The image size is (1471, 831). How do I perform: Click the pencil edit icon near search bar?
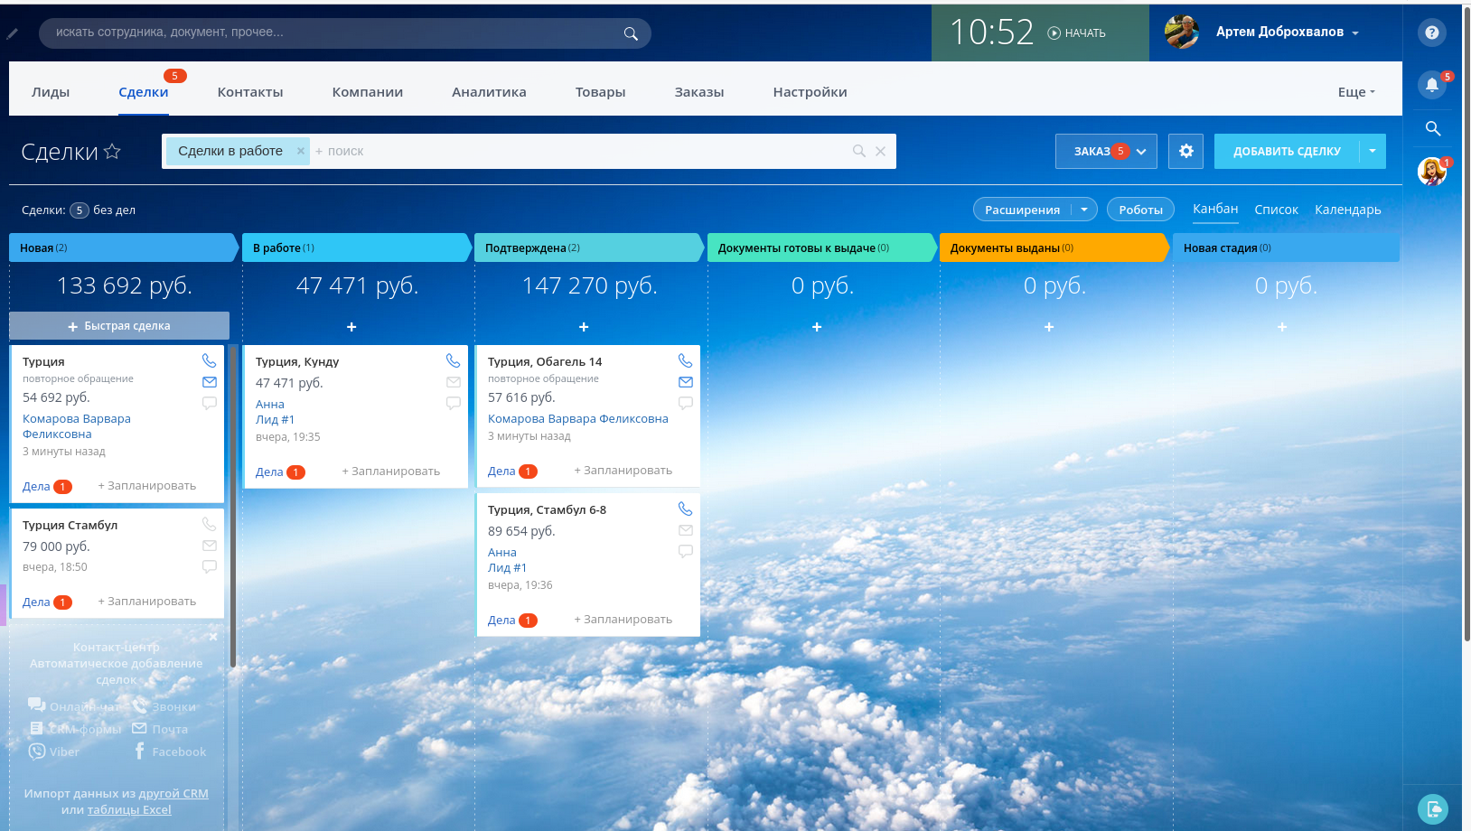[x=13, y=33]
